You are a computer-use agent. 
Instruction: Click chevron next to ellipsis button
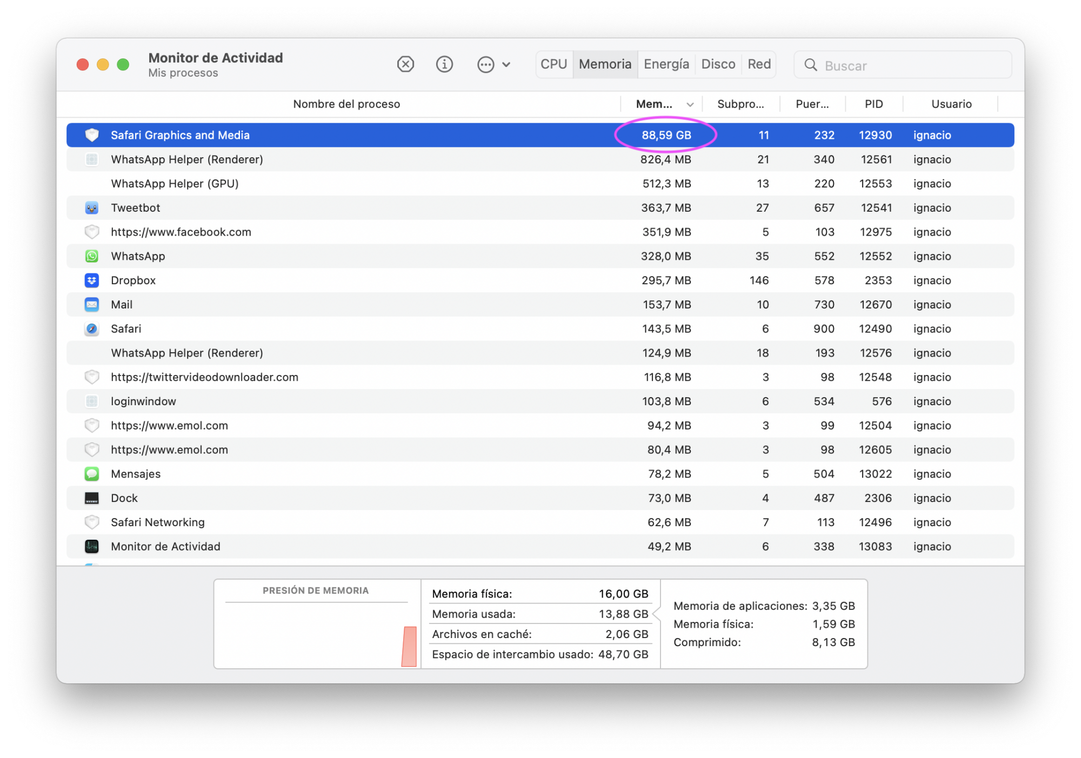tap(506, 65)
